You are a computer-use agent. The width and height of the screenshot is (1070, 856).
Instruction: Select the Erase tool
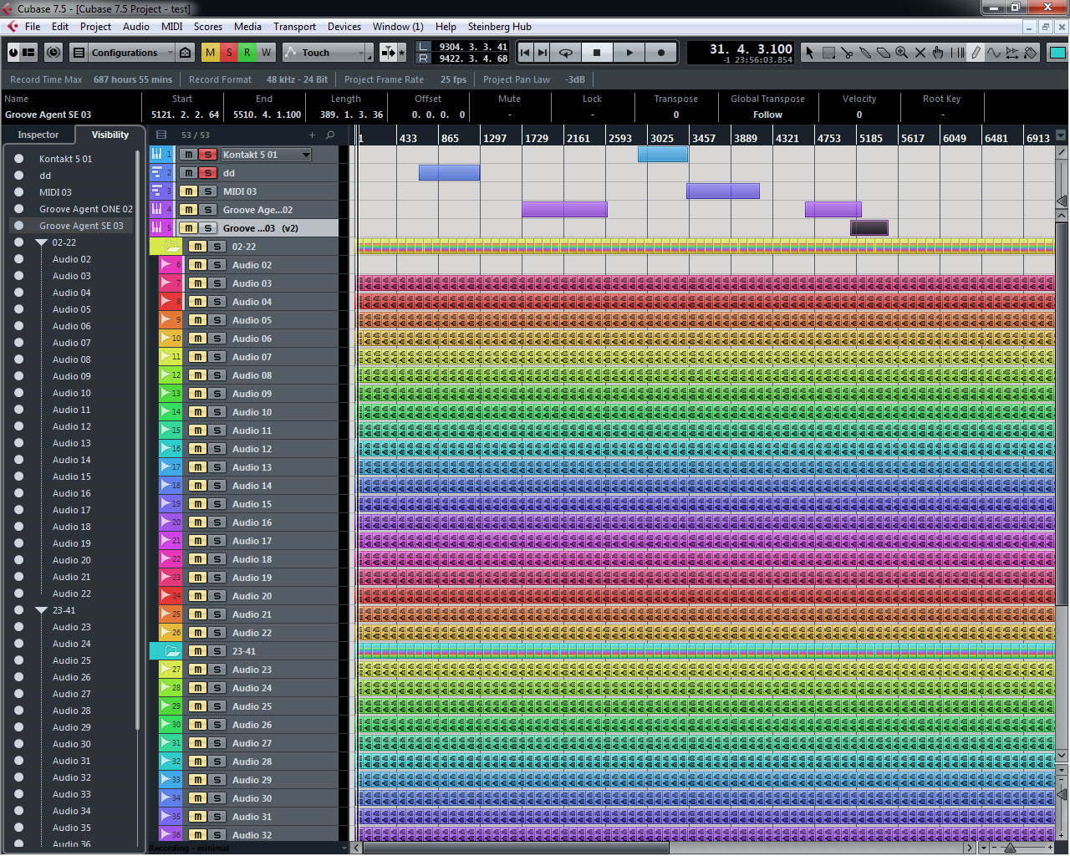(x=884, y=53)
